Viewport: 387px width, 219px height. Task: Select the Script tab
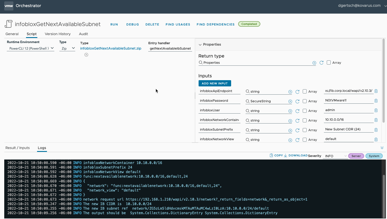click(32, 34)
